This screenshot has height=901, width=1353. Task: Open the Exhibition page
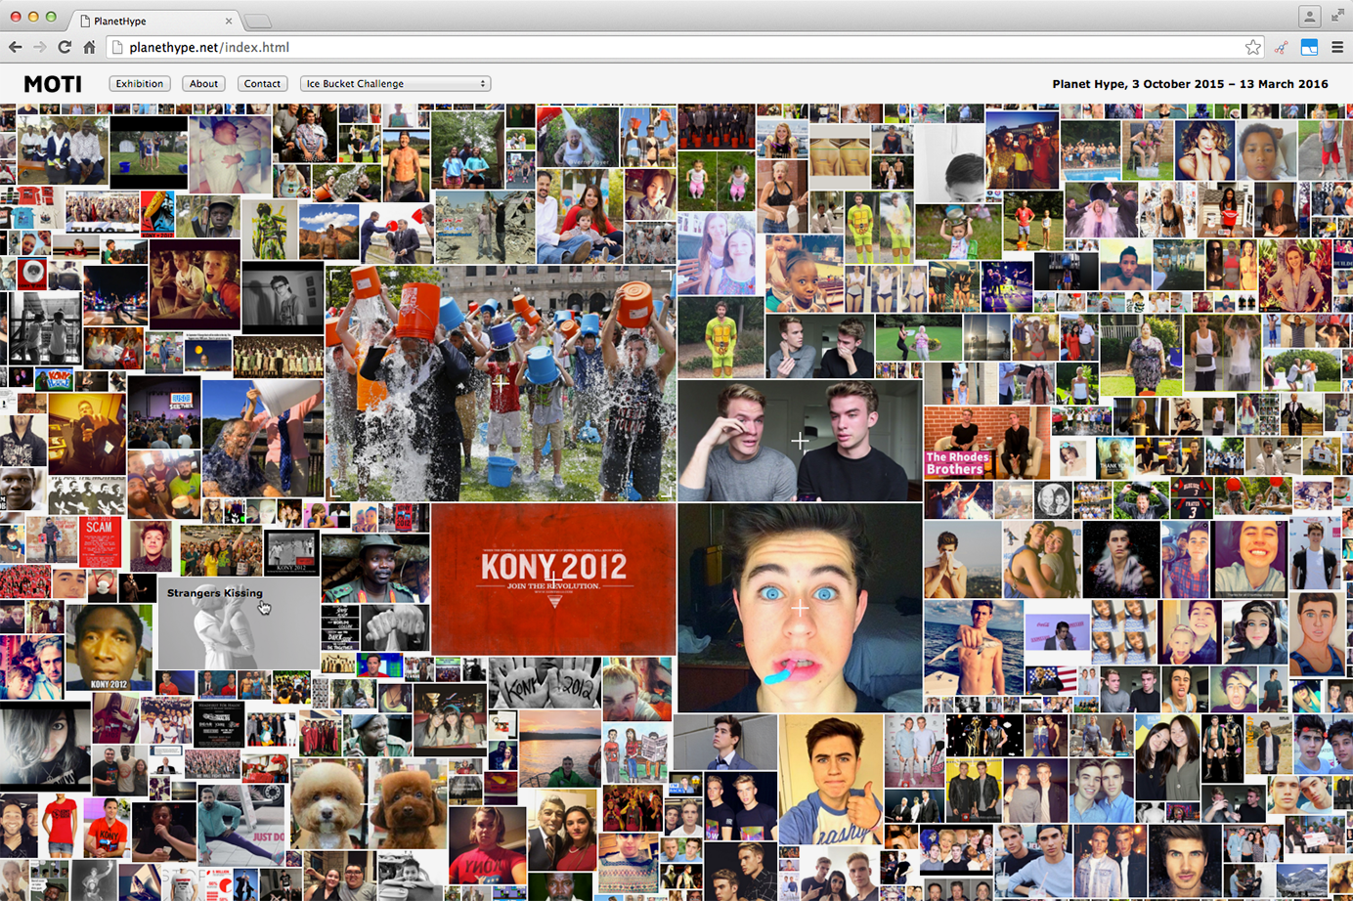click(140, 84)
